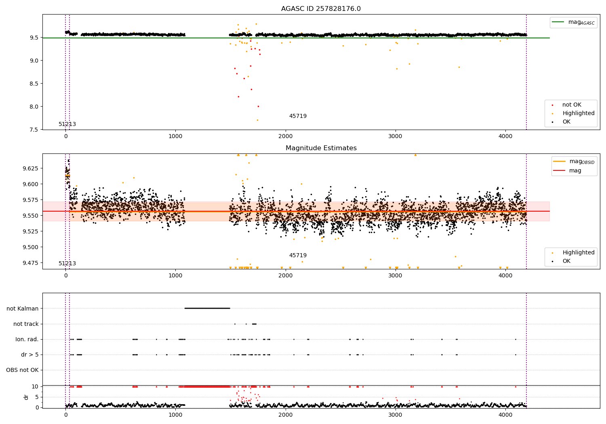Click the Magnitude Estimates title
This screenshot has width=606, height=424.
coord(321,148)
